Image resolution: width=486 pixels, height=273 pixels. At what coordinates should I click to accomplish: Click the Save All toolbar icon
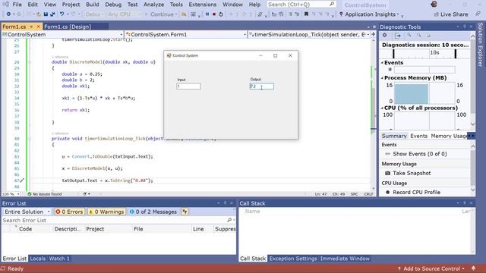(52, 14)
